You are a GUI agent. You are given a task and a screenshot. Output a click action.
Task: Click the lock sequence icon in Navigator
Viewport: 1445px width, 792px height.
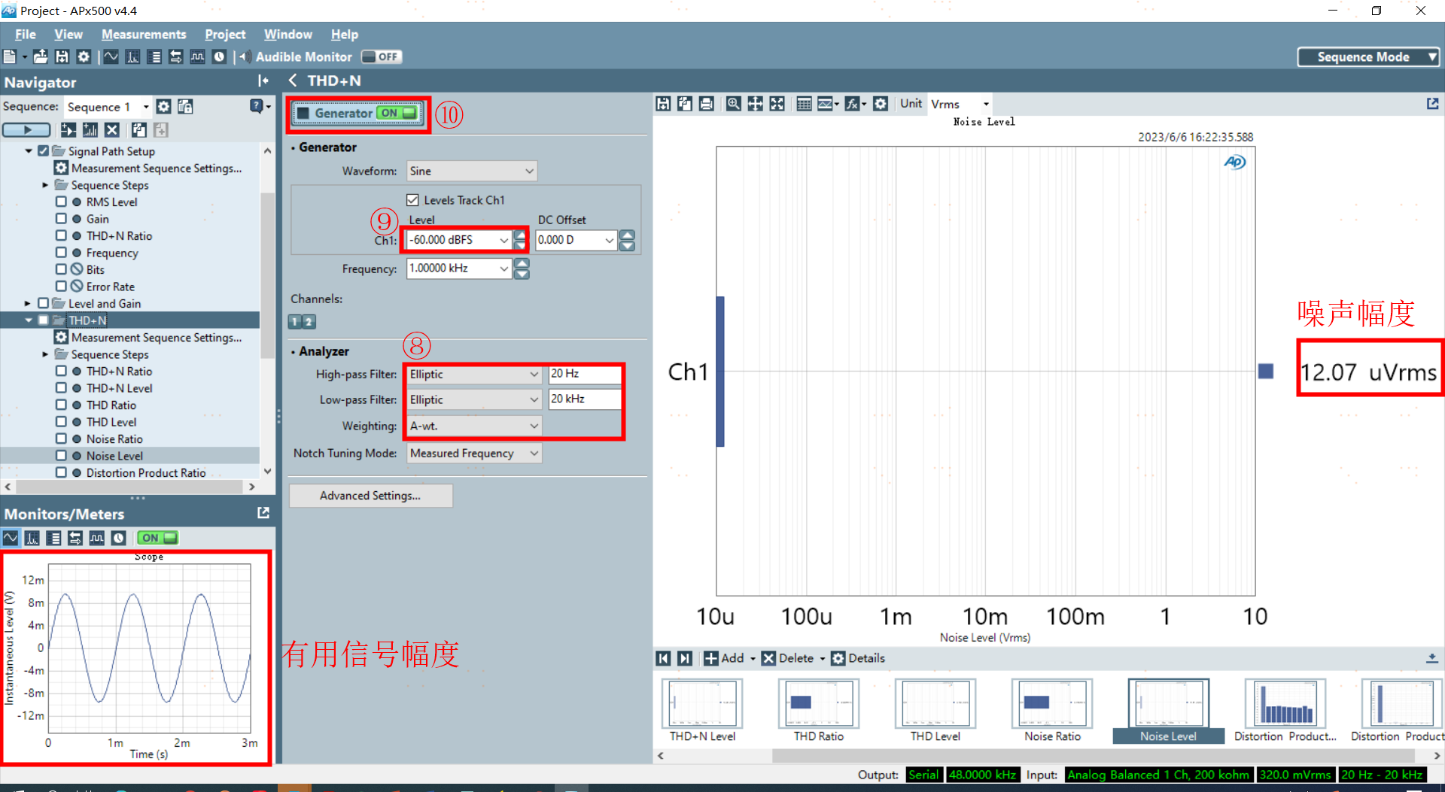pyautogui.click(x=185, y=107)
